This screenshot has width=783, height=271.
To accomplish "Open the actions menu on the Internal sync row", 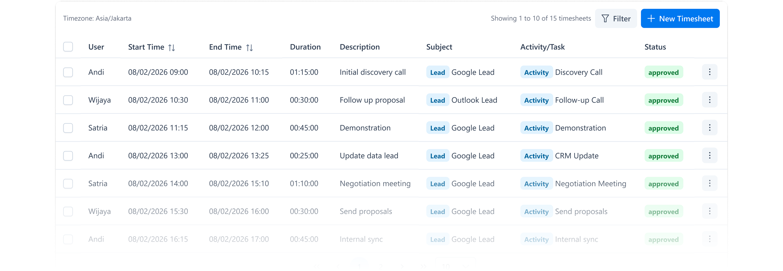I will click(x=710, y=239).
